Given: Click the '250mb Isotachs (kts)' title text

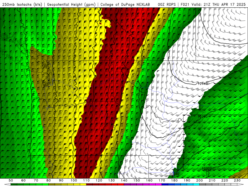Looking at the screenshot, I should (x=22, y=5).
